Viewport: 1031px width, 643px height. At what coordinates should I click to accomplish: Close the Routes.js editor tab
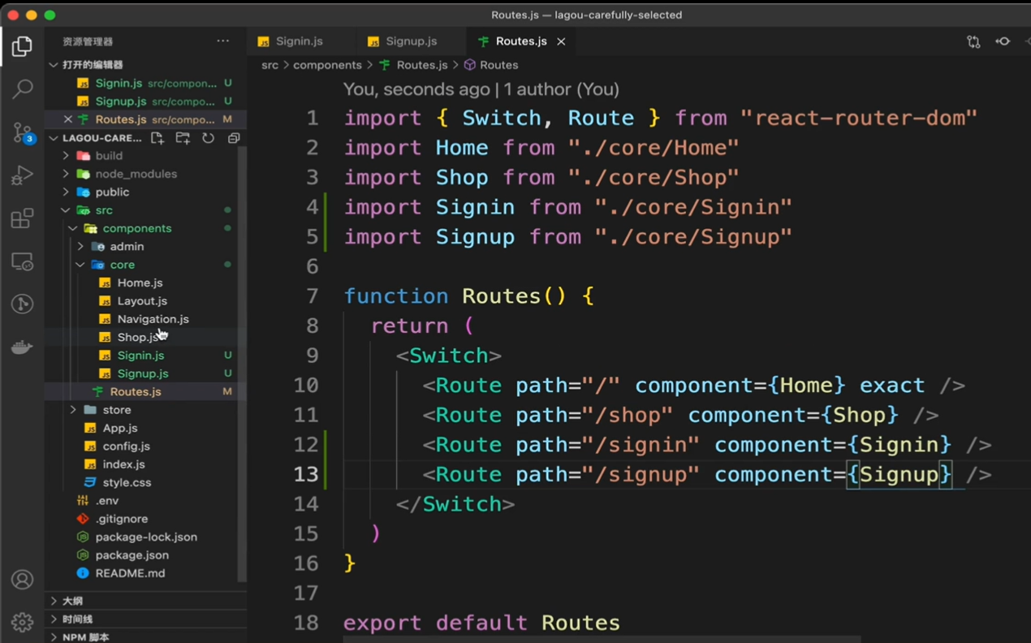pos(561,41)
